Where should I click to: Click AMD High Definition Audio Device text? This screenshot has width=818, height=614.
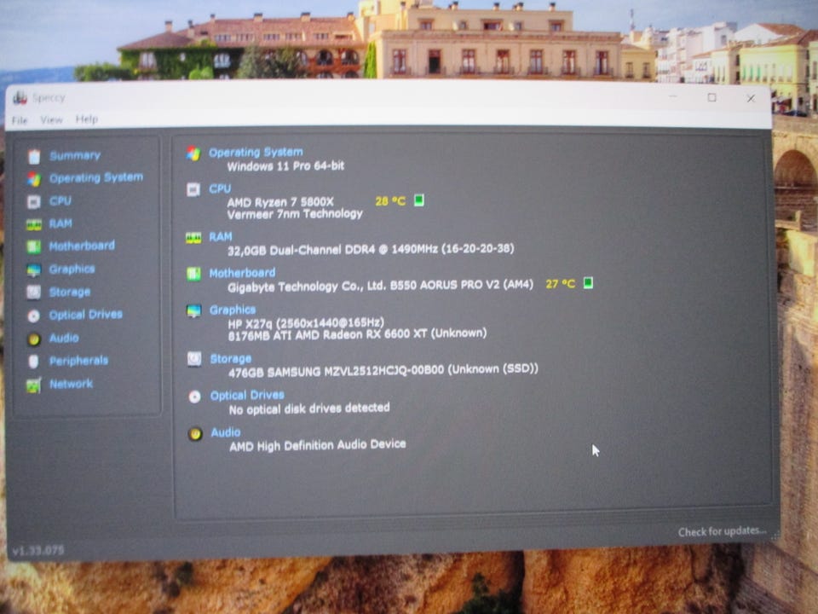coord(318,445)
